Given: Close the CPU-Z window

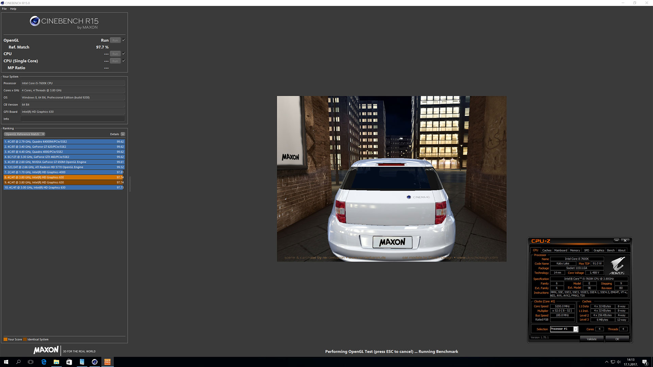Looking at the screenshot, I should point(625,241).
